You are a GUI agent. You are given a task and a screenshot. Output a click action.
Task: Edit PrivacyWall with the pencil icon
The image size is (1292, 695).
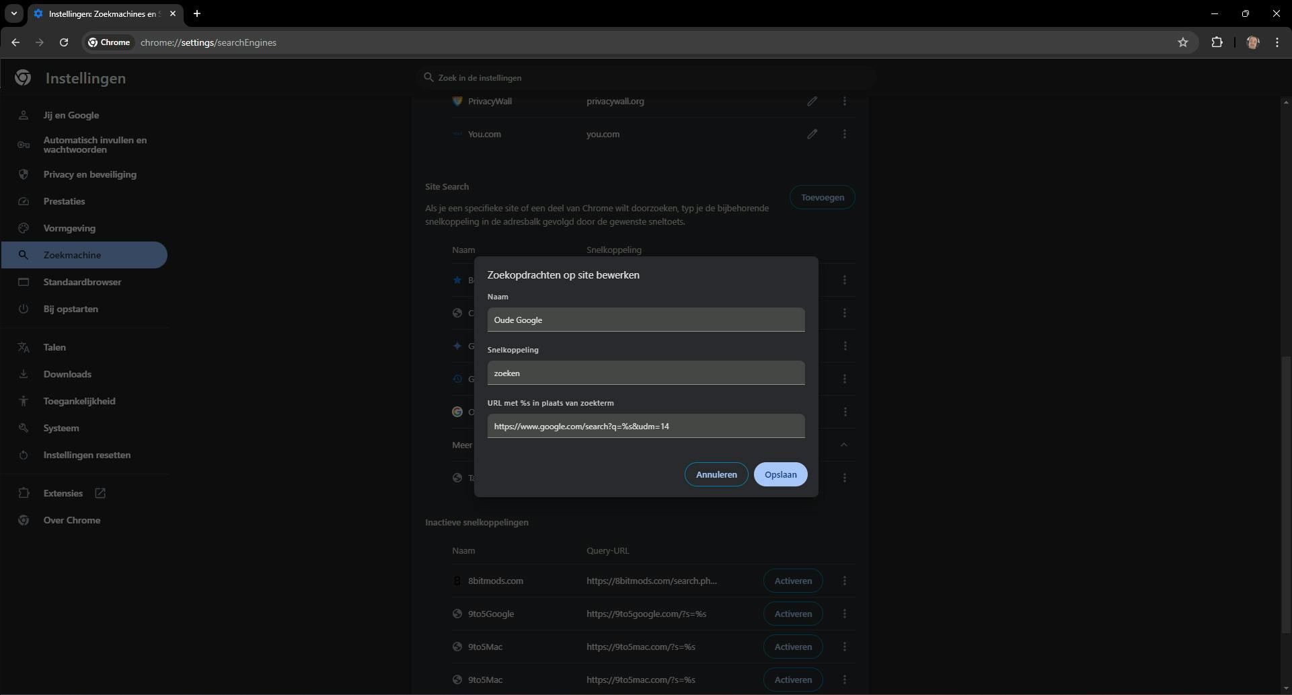[x=812, y=101]
